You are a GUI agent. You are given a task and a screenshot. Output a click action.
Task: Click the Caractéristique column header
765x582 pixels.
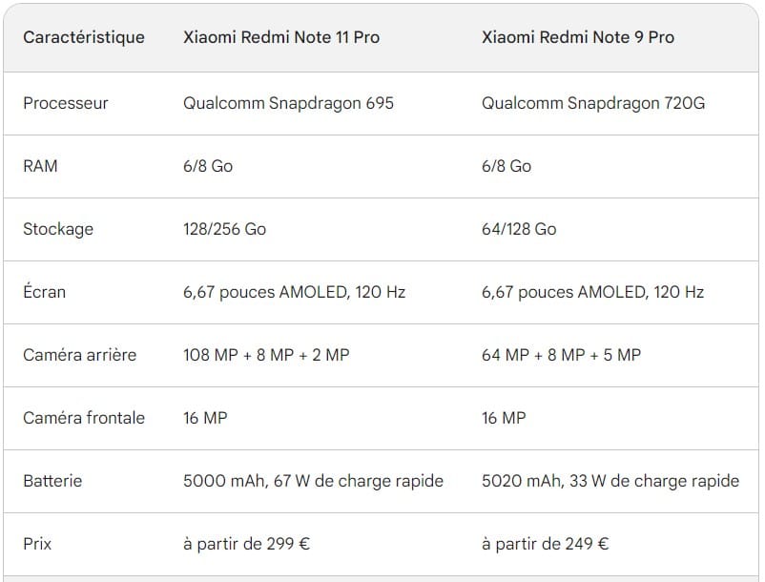(x=84, y=37)
